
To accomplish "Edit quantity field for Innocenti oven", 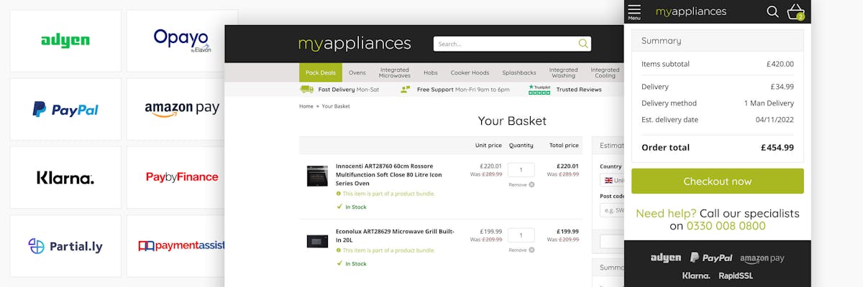I will click(521, 170).
